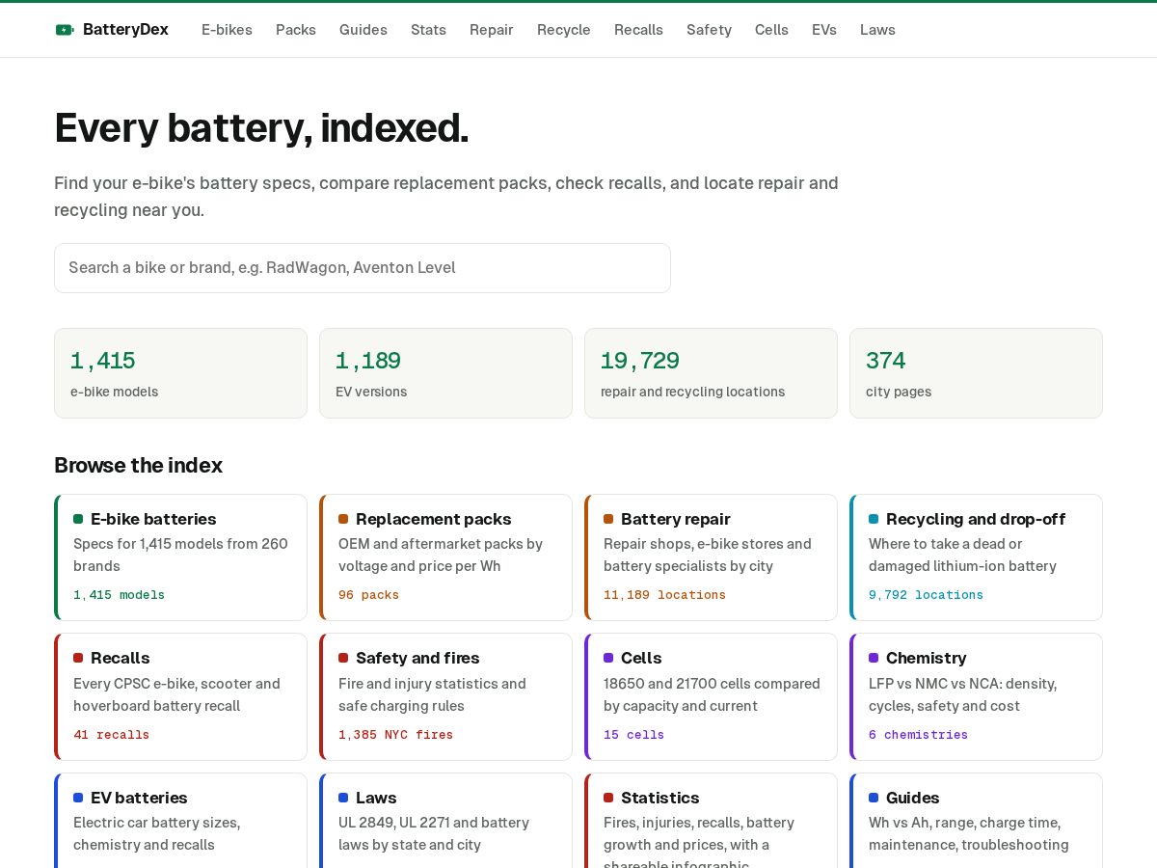The image size is (1157, 868).
Task: Open the Battery repair card title
Action: point(676,519)
